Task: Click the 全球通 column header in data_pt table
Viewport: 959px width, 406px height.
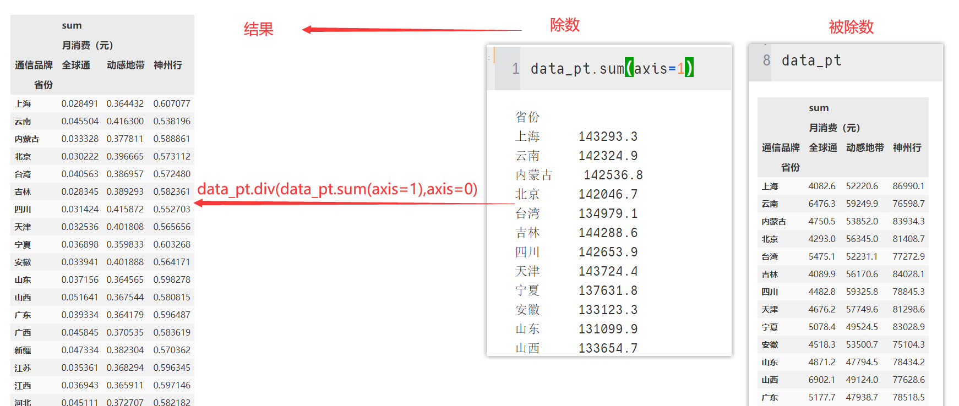Action: (x=823, y=147)
